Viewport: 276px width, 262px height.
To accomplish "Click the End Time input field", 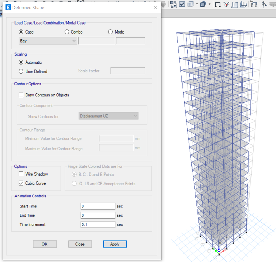I will click(x=98, y=215).
